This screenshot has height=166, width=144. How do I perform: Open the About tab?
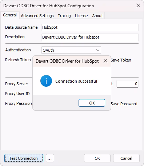point(97,16)
